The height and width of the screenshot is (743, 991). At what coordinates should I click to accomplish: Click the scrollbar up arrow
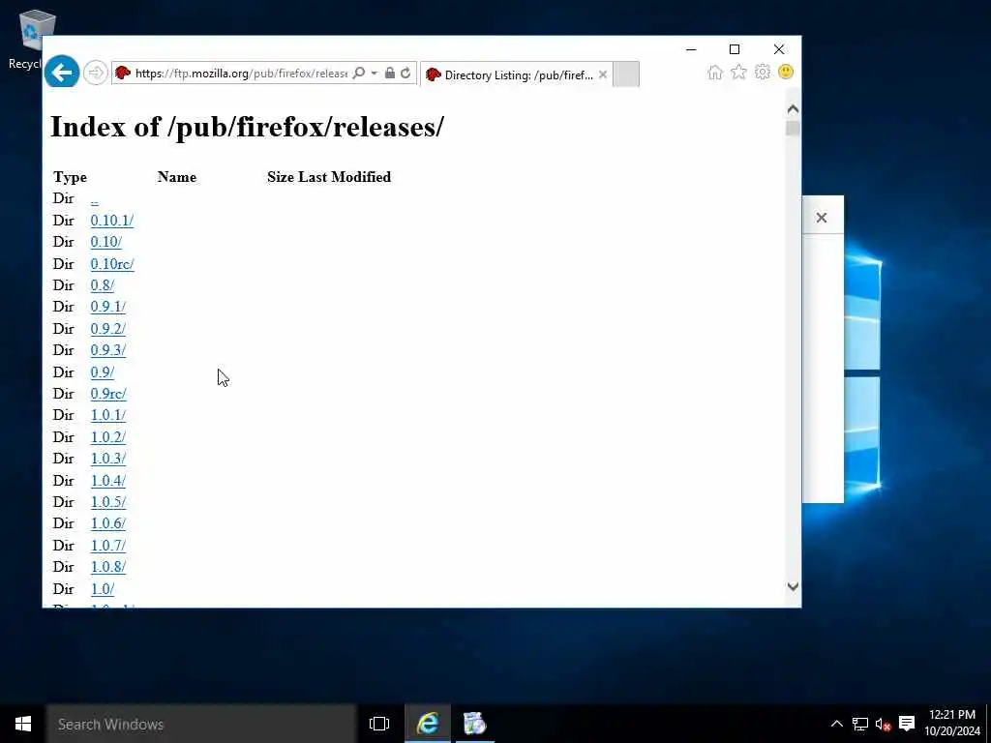(x=793, y=109)
